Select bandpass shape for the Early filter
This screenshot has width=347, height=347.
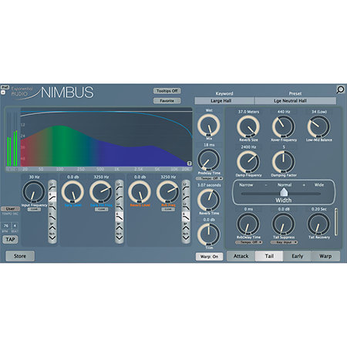(120, 227)
